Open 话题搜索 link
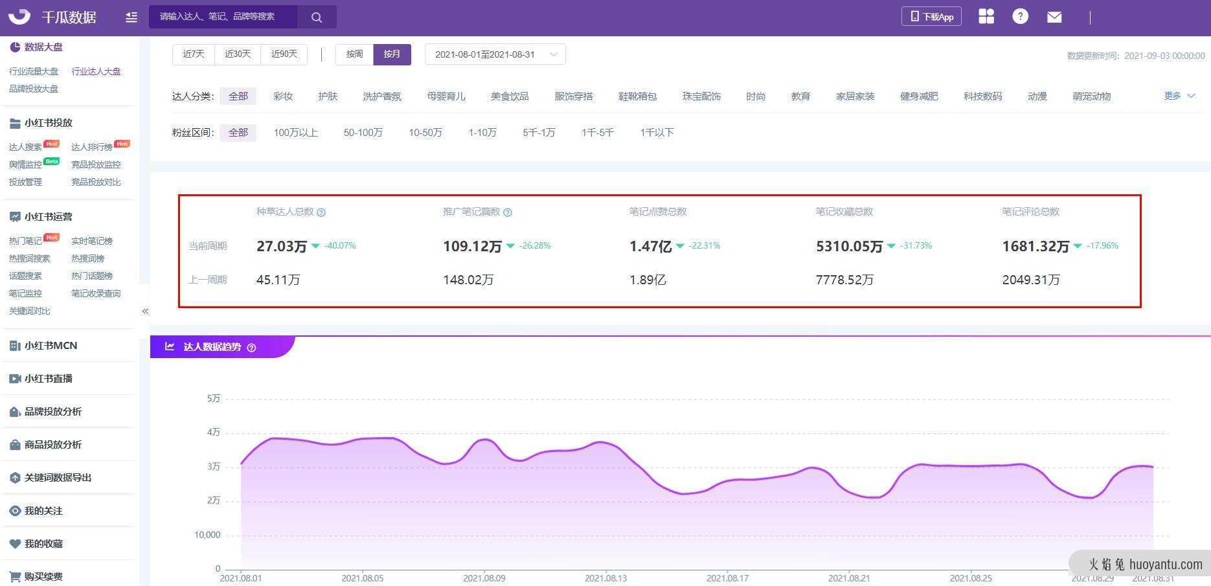Viewport: 1211px width, 586px height. tap(25, 276)
